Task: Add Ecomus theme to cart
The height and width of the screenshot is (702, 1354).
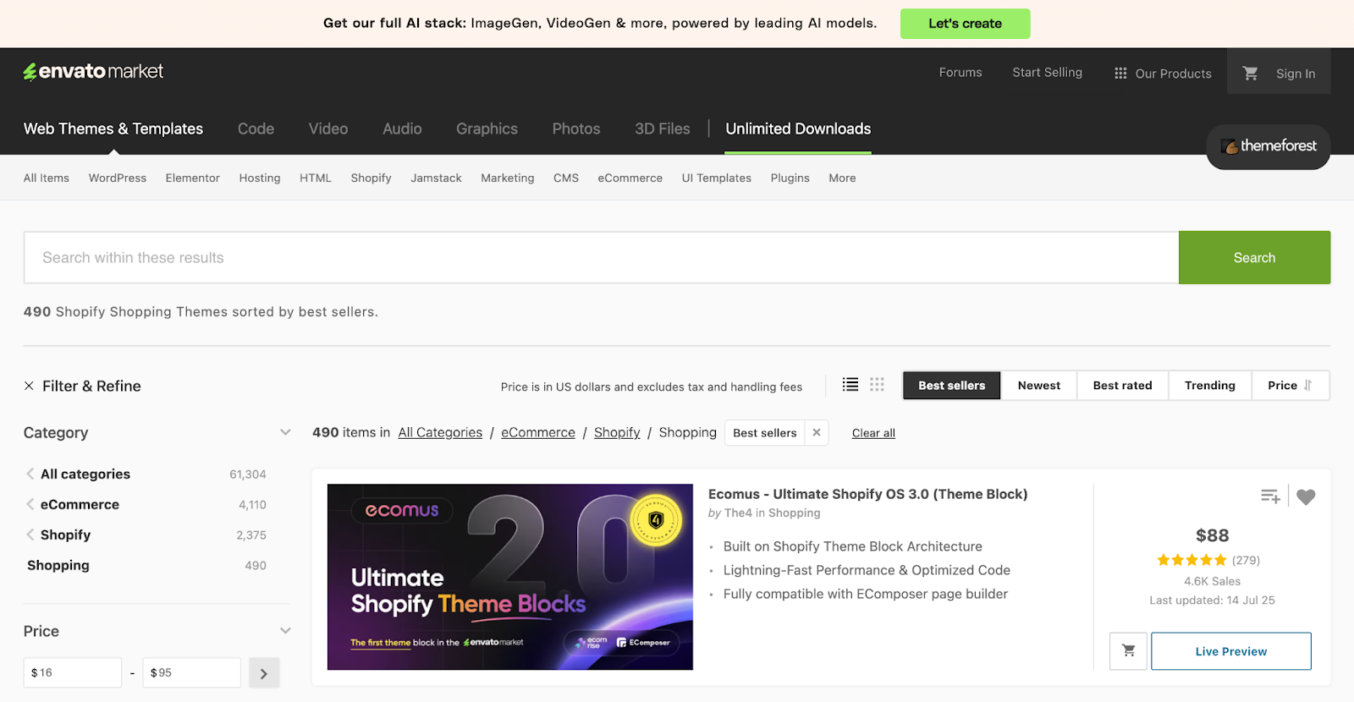Action: click(x=1128, y=651)
